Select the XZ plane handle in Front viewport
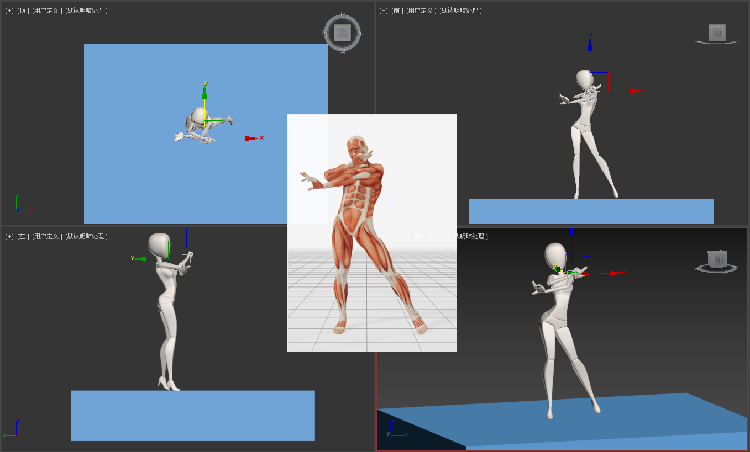This screenshot has height=452, width=750. tap(599, 82)
